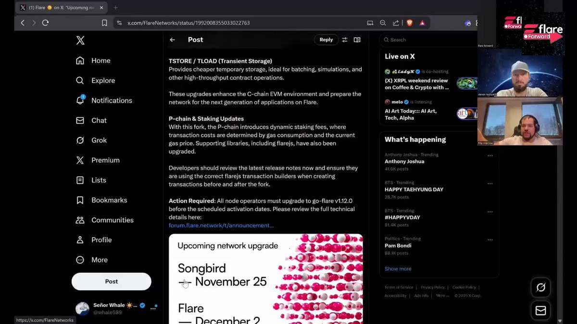Open the forum.flare.network announcement link

221,225
